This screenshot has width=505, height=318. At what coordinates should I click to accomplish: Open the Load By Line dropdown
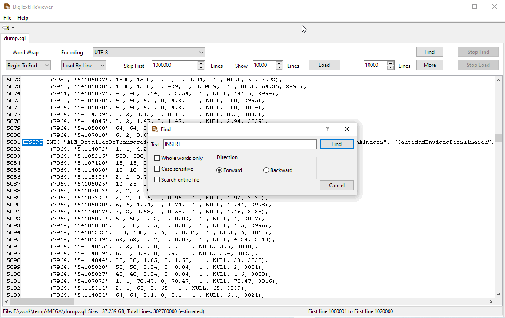pyautogui.click(x=83, y=65)
